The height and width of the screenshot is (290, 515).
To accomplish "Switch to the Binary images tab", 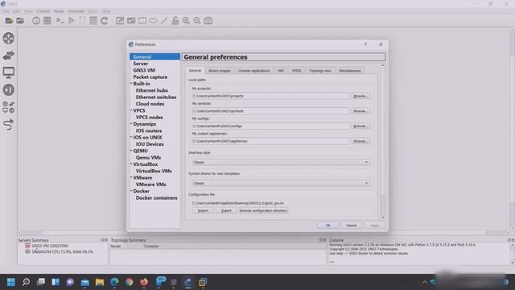I will pos(220,71).
